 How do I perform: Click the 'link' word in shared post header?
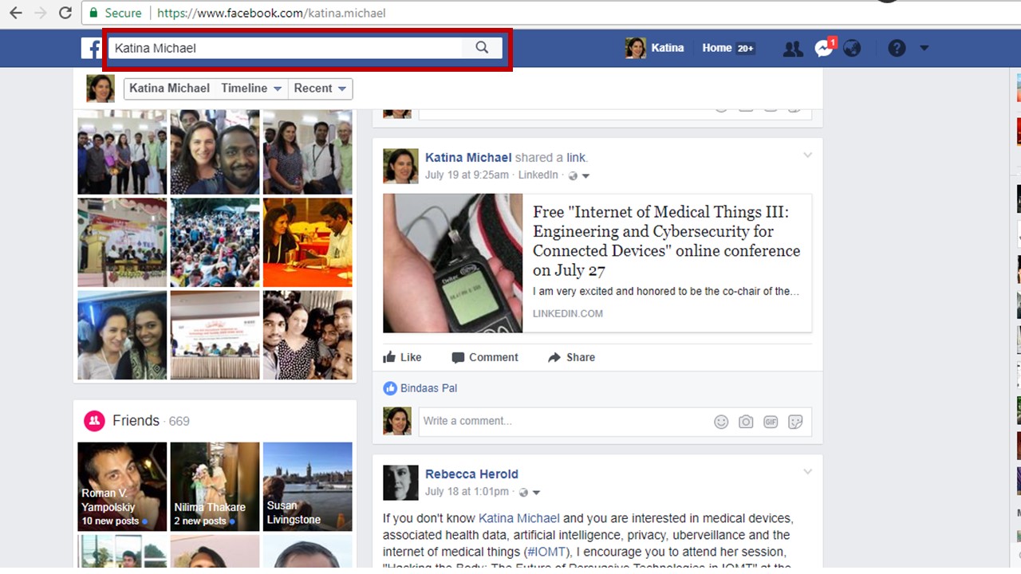point(576,158)
